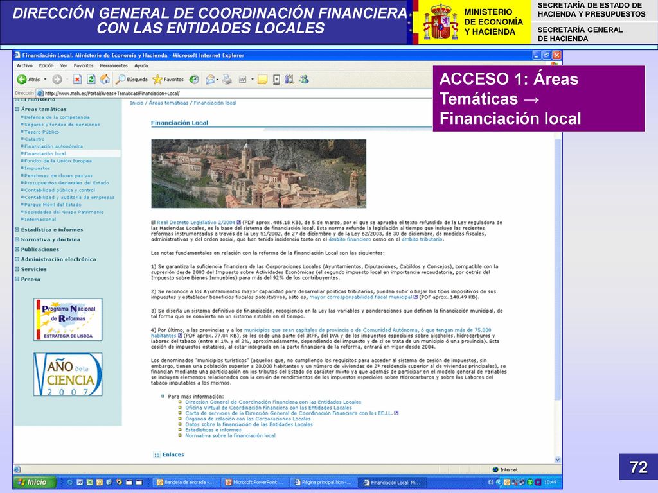This screenshot has height=493, width=658.
Task: Switch to Página principal.htm taskbar item
Action: [324, 482]
